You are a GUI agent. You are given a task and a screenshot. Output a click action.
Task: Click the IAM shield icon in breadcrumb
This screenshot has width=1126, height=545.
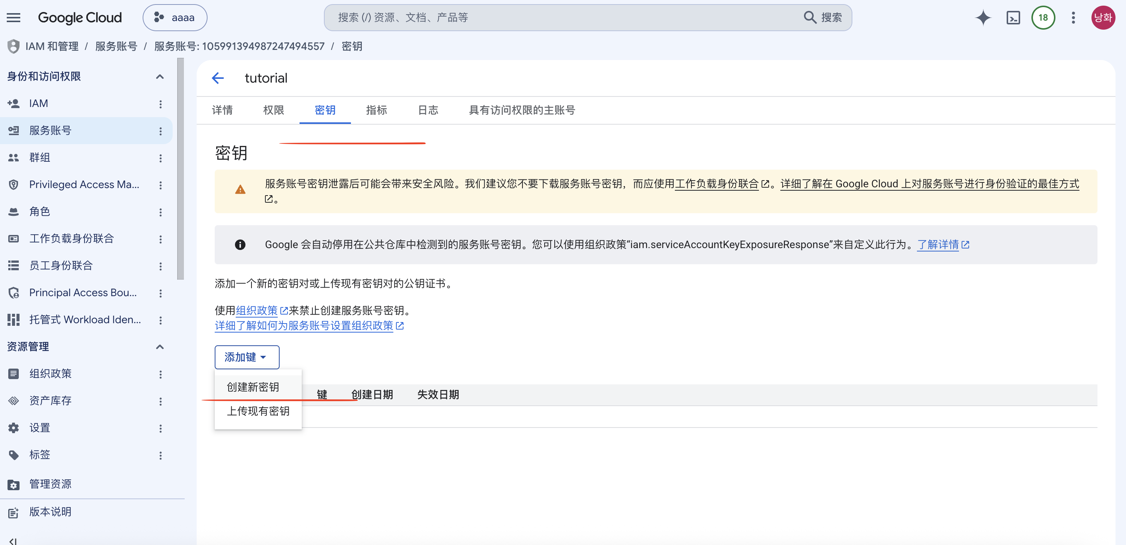[x=14, y=46]
